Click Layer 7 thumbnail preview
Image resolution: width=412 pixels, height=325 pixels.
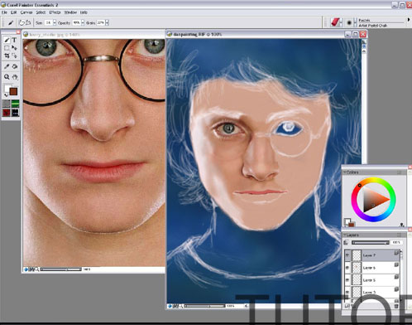click(x=357, y=255)
